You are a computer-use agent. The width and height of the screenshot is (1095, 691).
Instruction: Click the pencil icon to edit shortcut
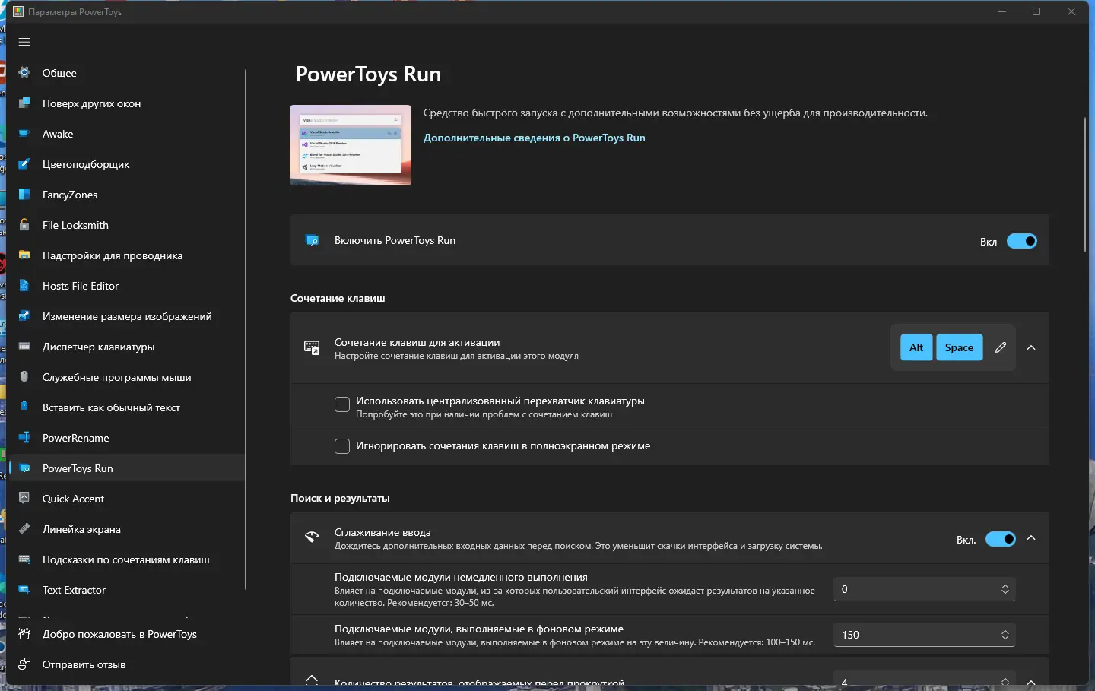[1001, 347]
